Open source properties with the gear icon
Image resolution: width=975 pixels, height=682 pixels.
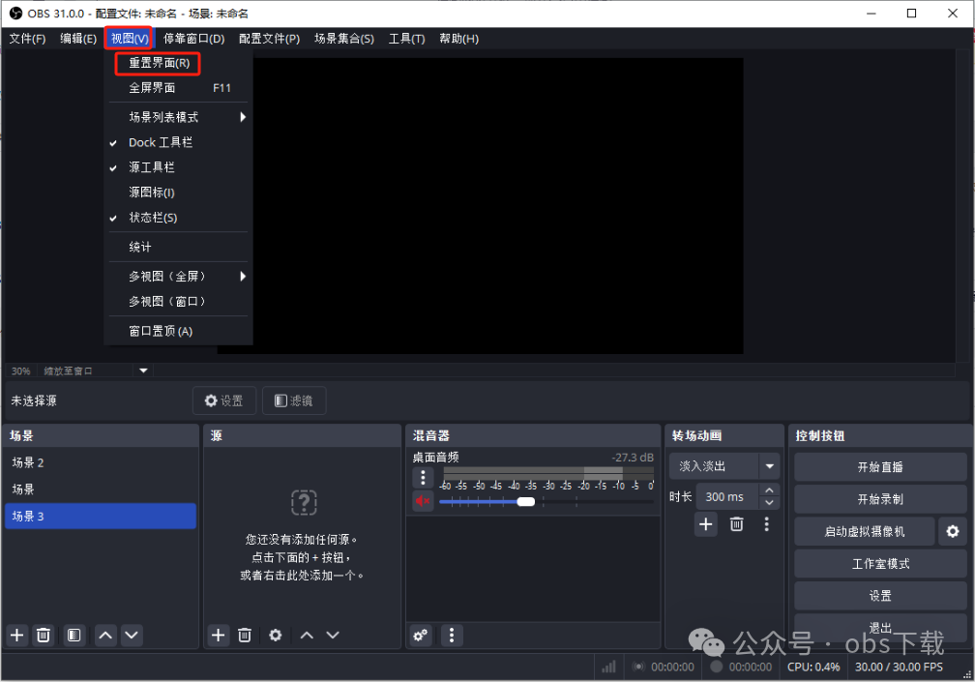coord(276,636)
